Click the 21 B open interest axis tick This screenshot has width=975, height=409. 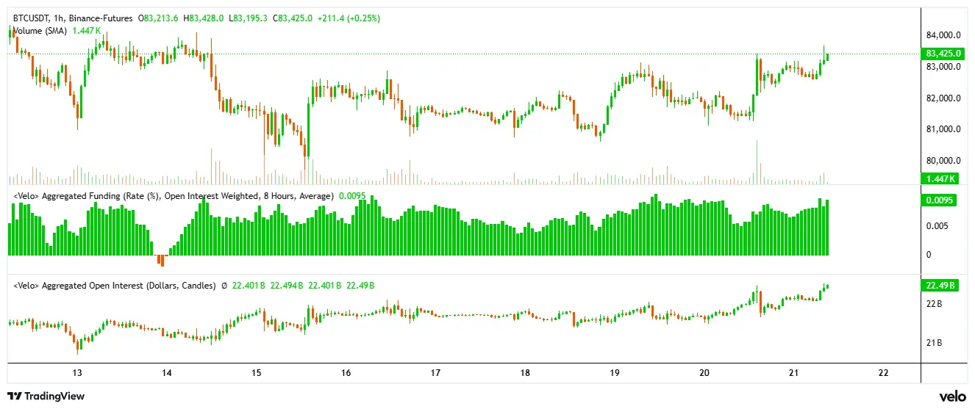click(934, 344)
